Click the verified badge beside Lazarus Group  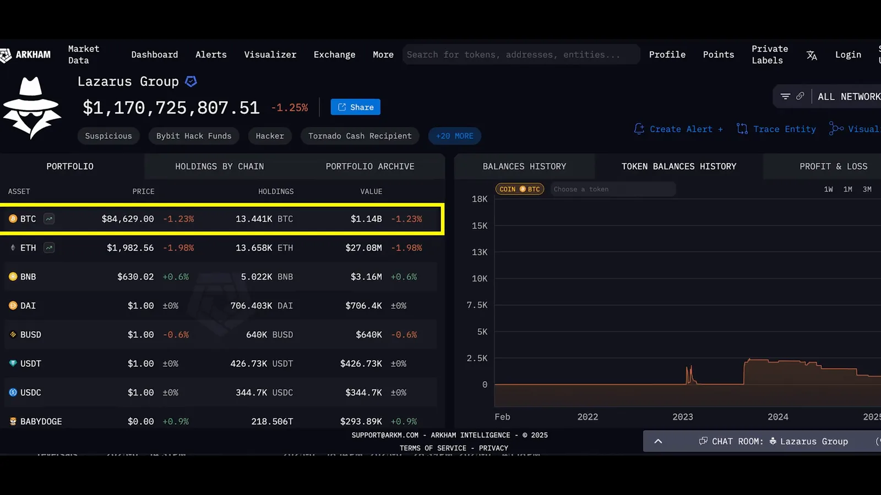pos(191,81)
